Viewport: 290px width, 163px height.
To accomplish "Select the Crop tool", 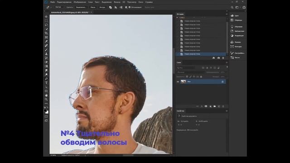I will point(46,33).
